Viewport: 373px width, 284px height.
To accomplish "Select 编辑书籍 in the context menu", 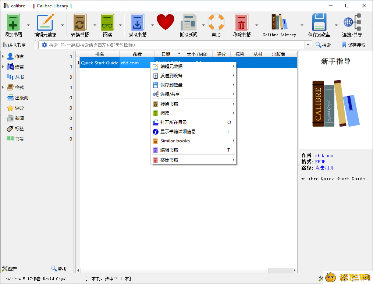I will click(x=193, y=150).
